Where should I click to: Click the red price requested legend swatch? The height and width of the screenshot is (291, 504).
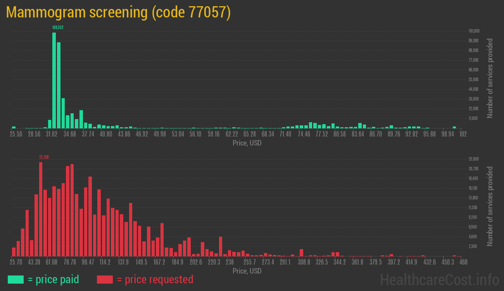105,279
